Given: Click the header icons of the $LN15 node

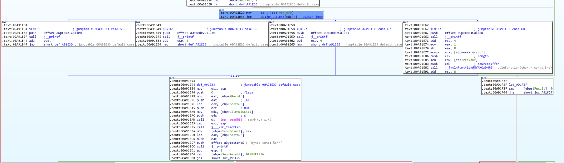Looking at the screenshot, I should coord(4,22).
